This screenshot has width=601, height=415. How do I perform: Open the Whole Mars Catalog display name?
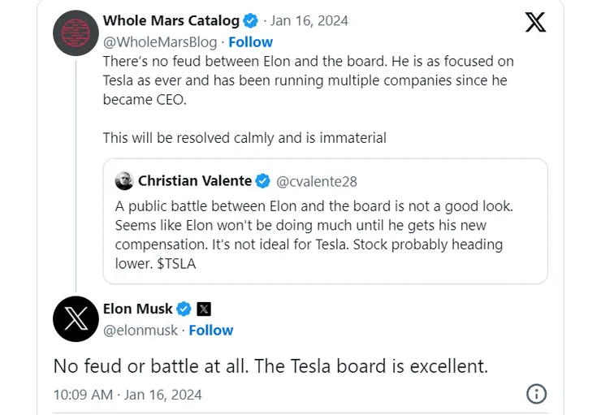coord(171,21)
